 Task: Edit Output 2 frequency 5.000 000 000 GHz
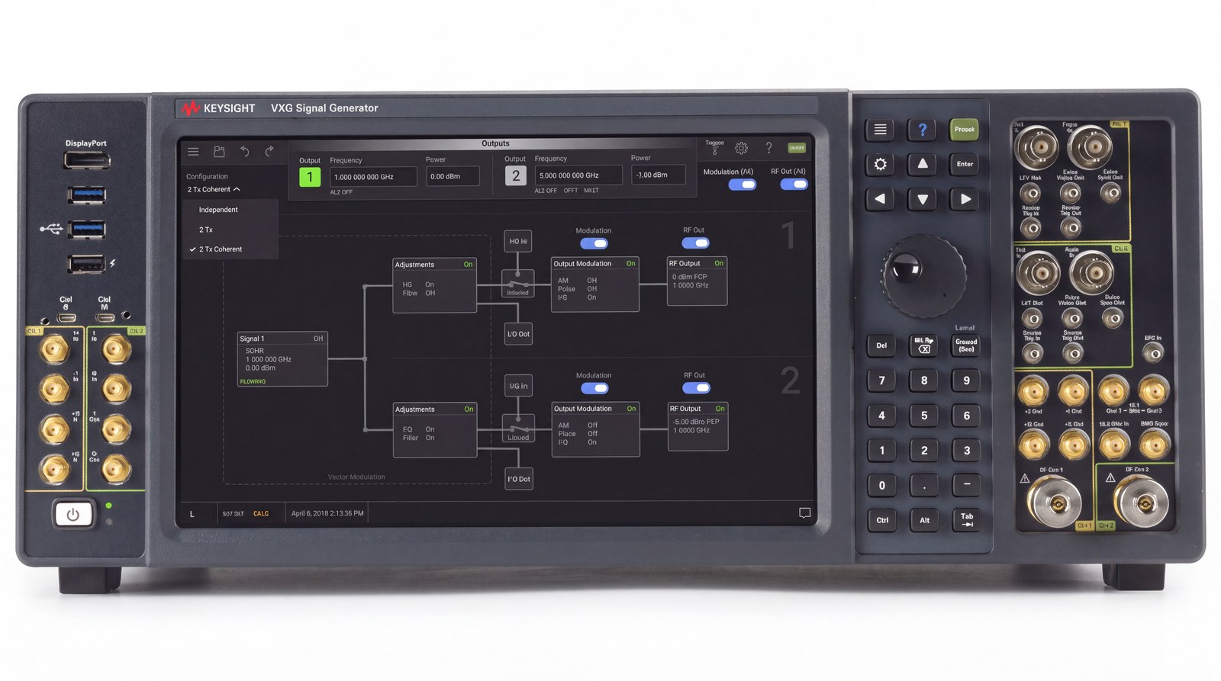tap(578, 175)
